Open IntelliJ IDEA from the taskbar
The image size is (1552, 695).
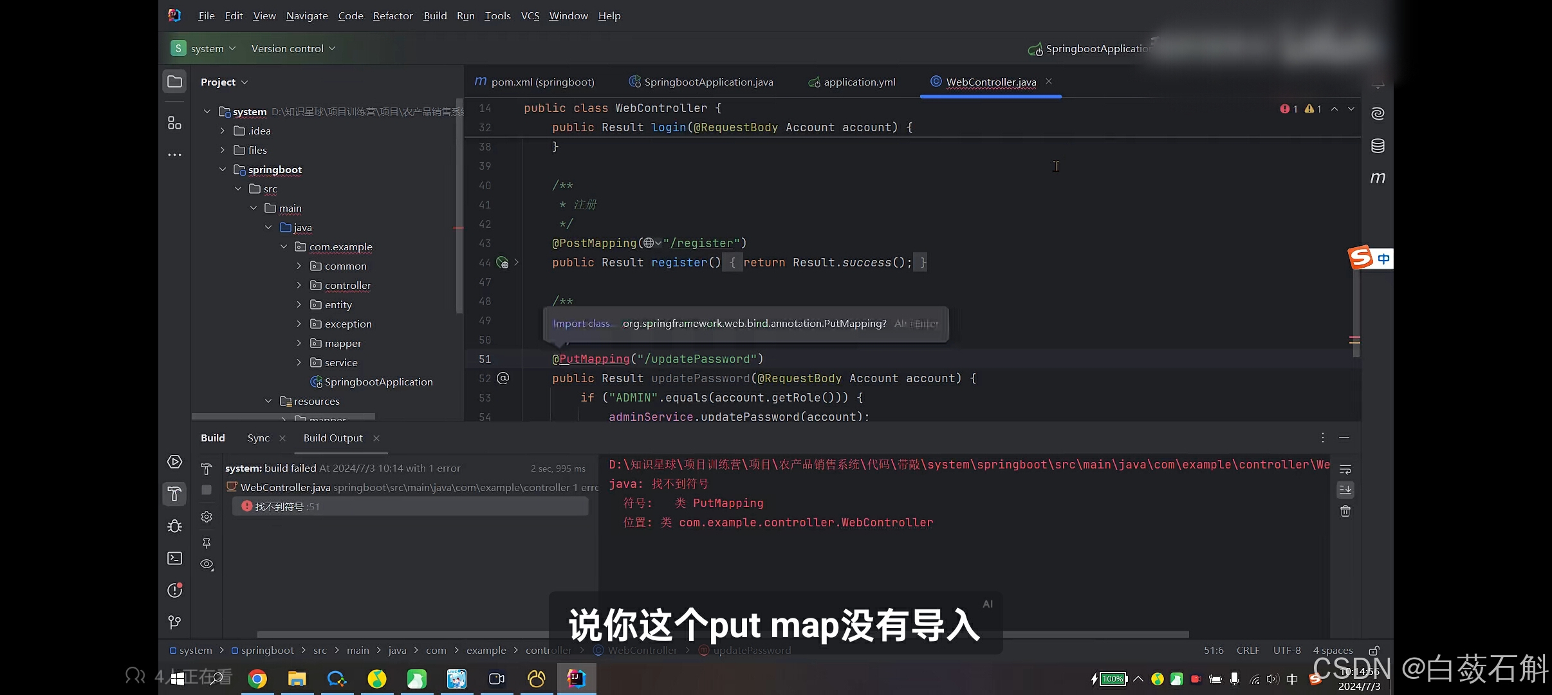coord(577,678)
